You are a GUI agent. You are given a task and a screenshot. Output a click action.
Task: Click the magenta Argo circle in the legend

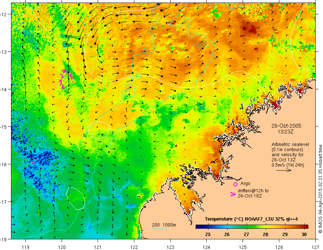(x=235, y=184)
